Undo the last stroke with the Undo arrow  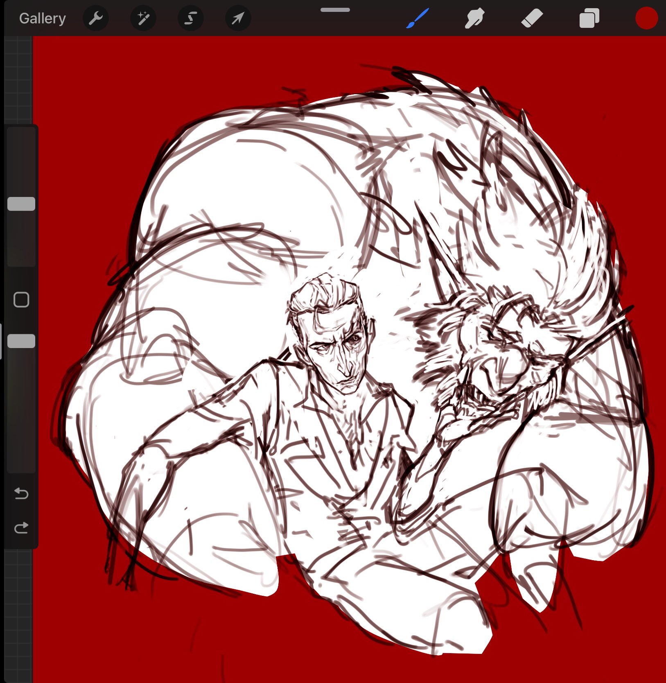21,493
